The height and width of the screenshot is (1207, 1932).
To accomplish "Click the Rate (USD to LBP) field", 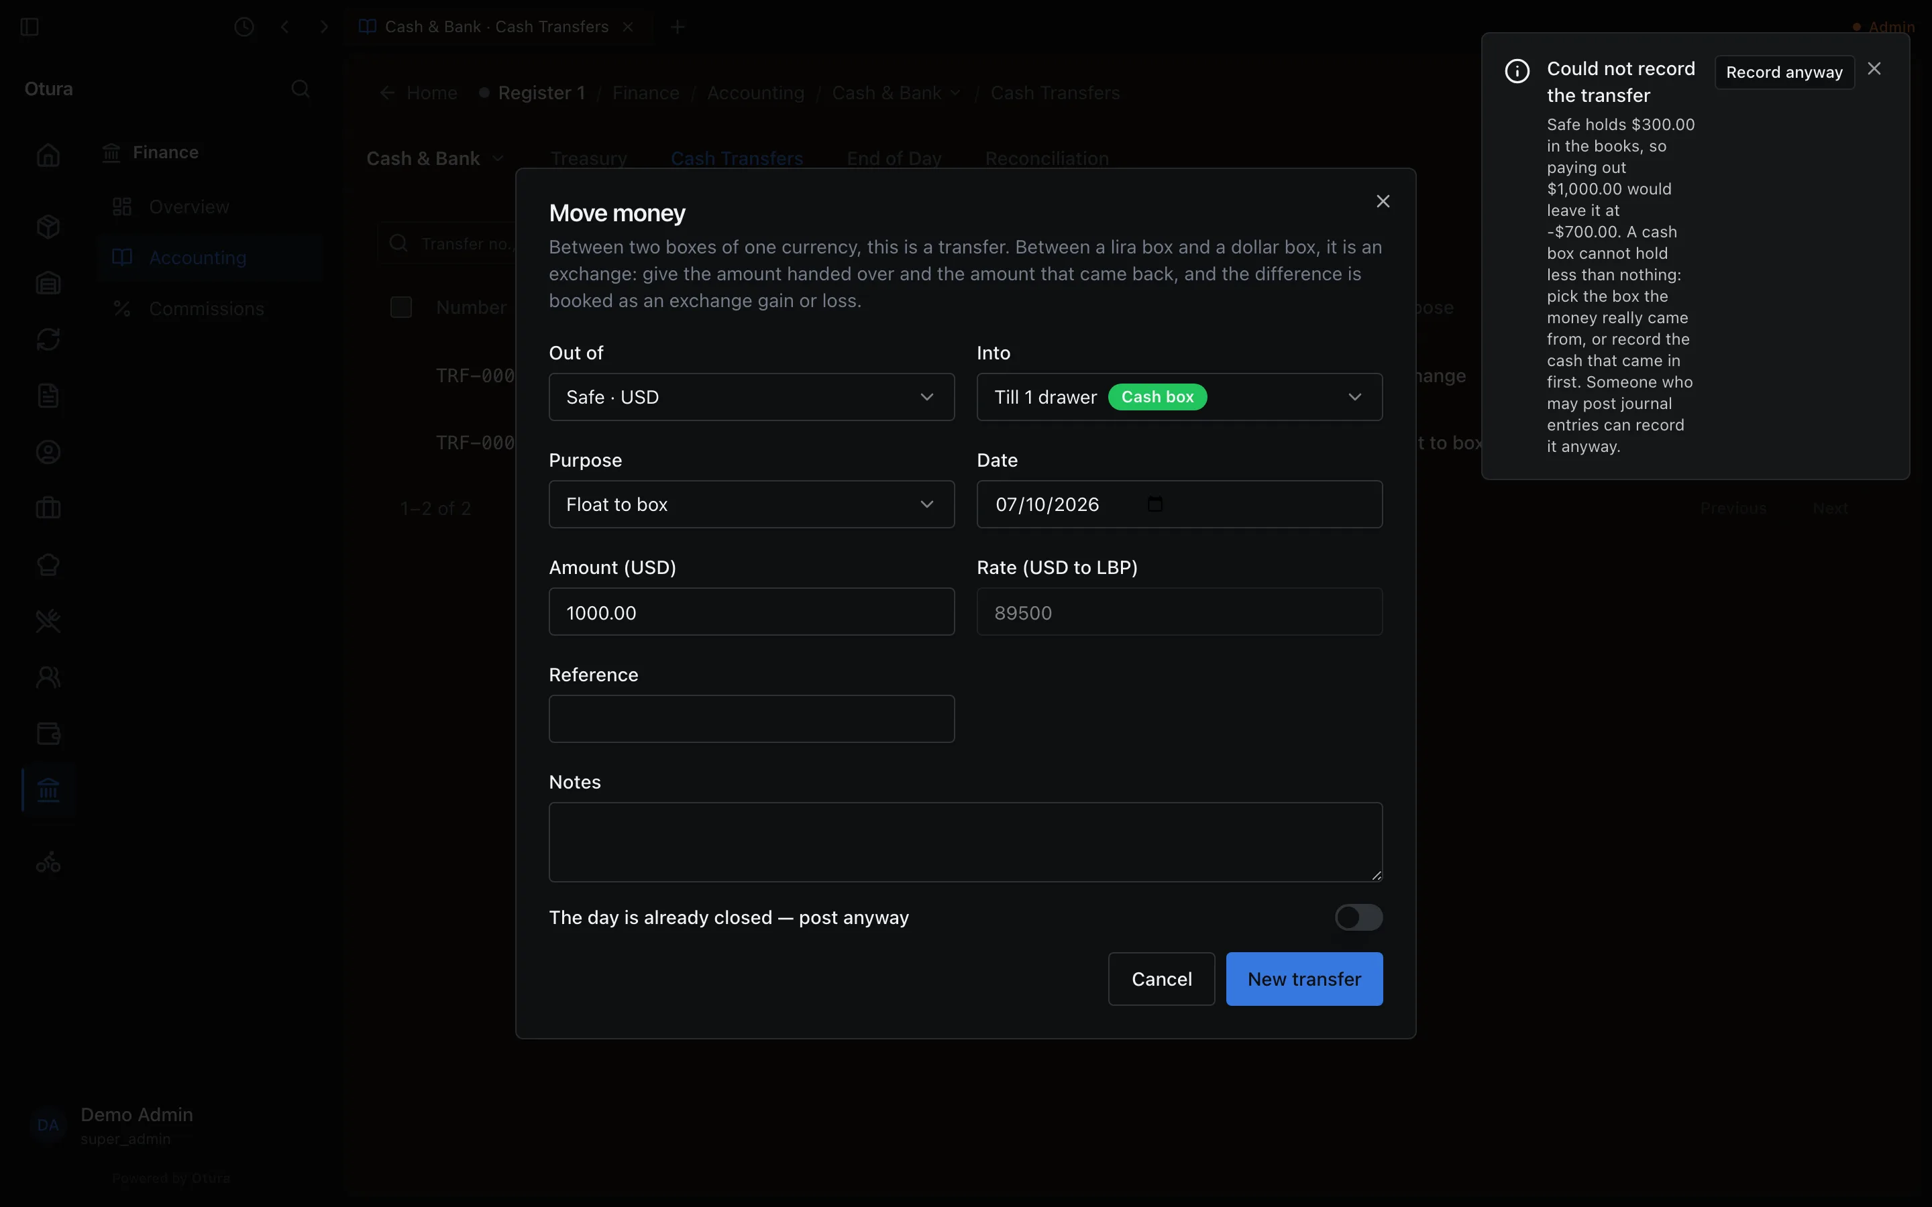I will tap(1179, 612).
